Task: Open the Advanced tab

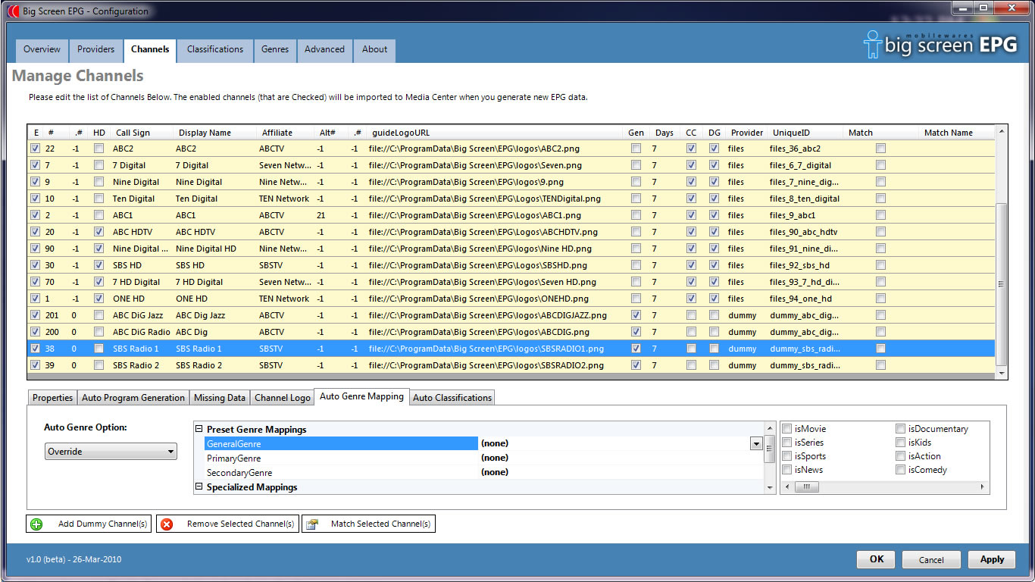Action: [324, 50]
